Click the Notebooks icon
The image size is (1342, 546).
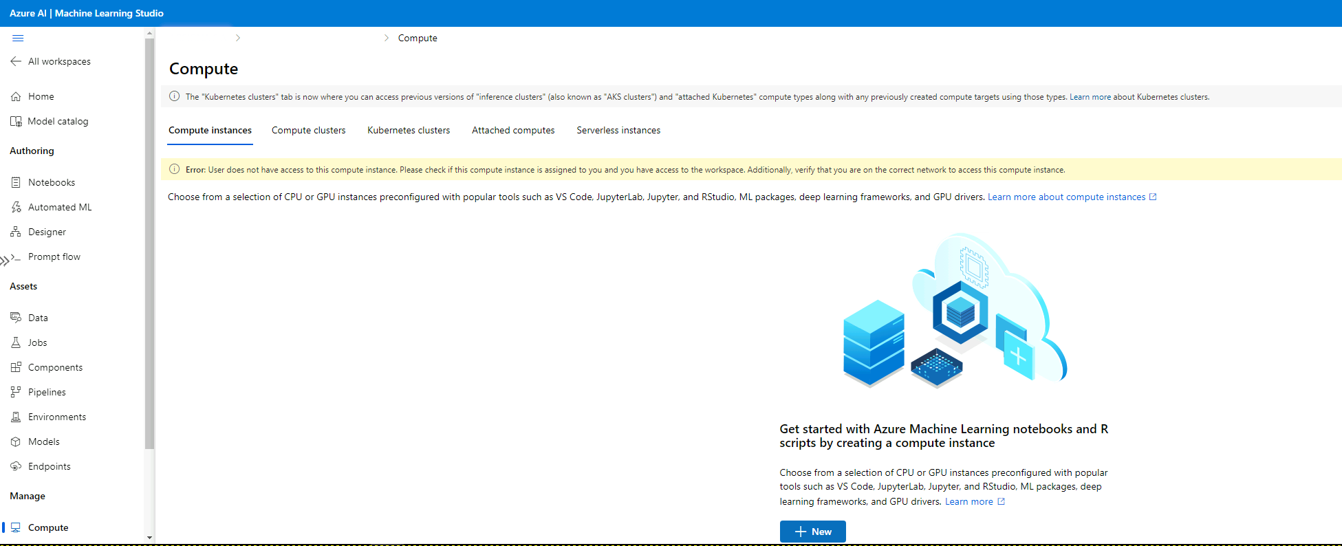pos(16,182)
